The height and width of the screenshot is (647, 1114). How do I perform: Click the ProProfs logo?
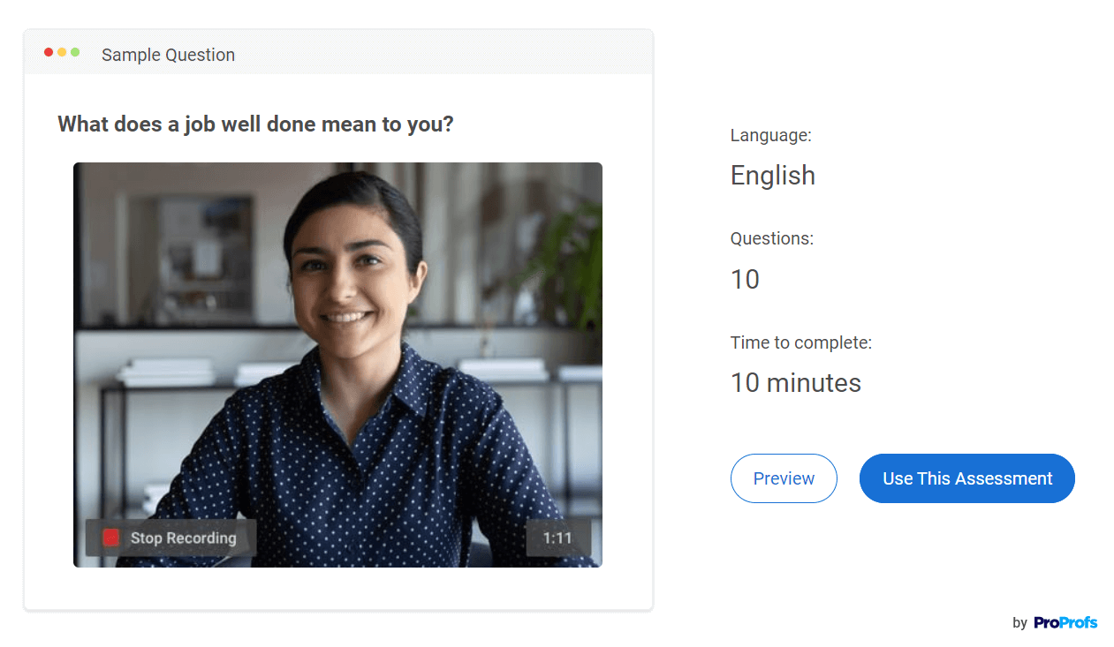point(1065,622)
